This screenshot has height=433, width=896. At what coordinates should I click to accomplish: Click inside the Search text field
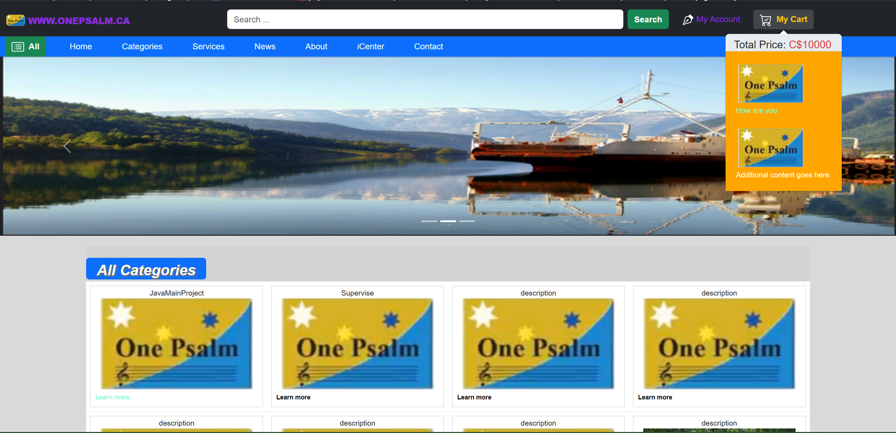(425, 20)
